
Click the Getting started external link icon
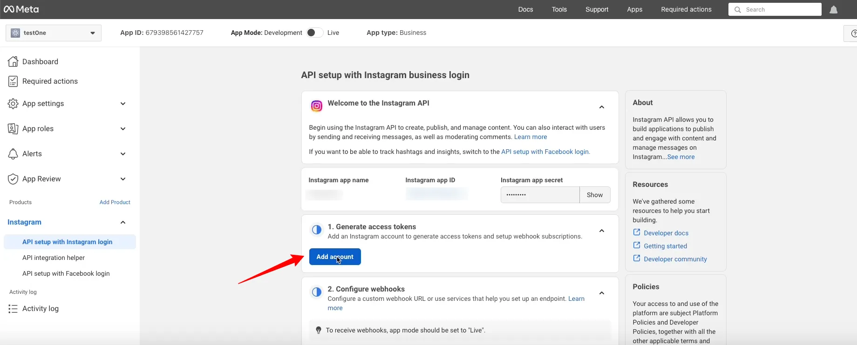click(637, 245)
